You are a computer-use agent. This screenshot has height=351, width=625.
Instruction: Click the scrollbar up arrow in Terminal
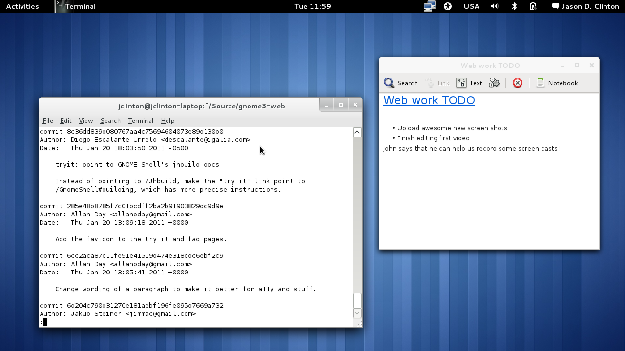(357, 131)
